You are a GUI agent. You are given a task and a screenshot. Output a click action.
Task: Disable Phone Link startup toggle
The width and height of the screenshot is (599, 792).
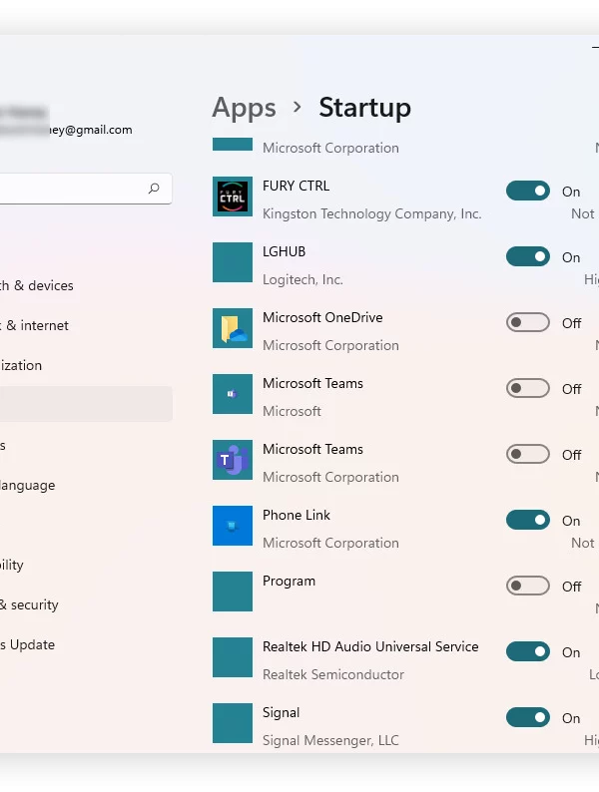[x=528, y=520]
